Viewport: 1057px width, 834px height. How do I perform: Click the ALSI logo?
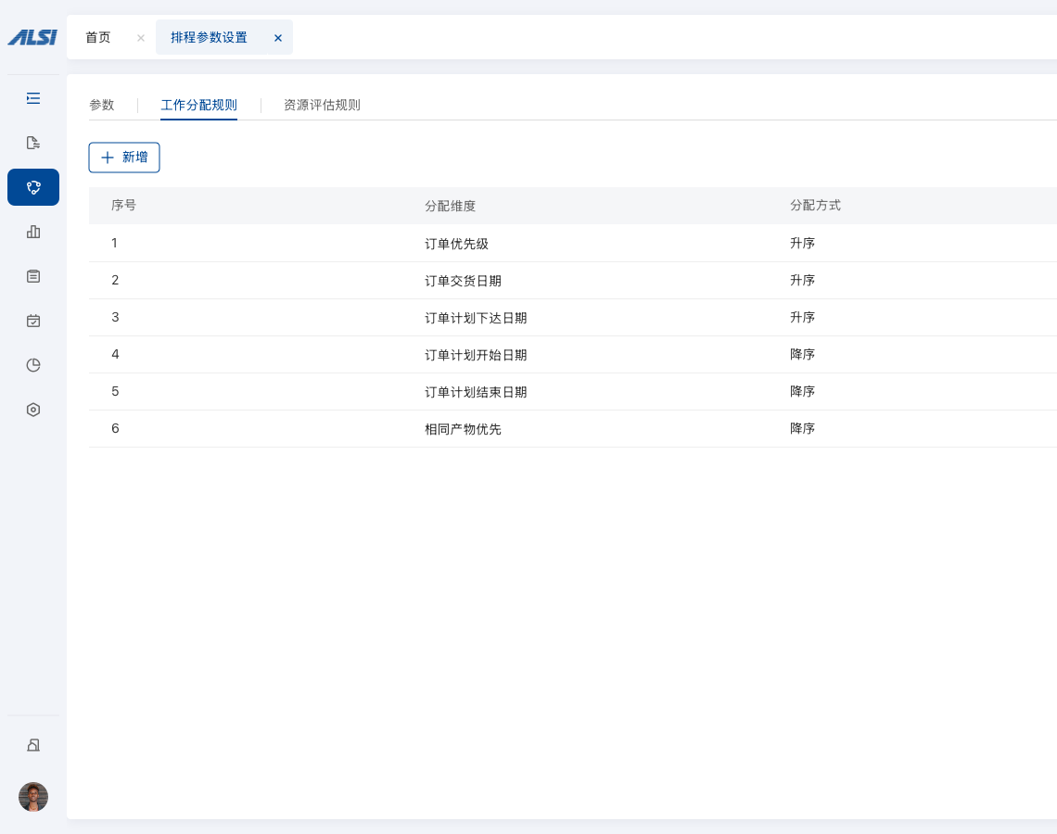[32, 38]
